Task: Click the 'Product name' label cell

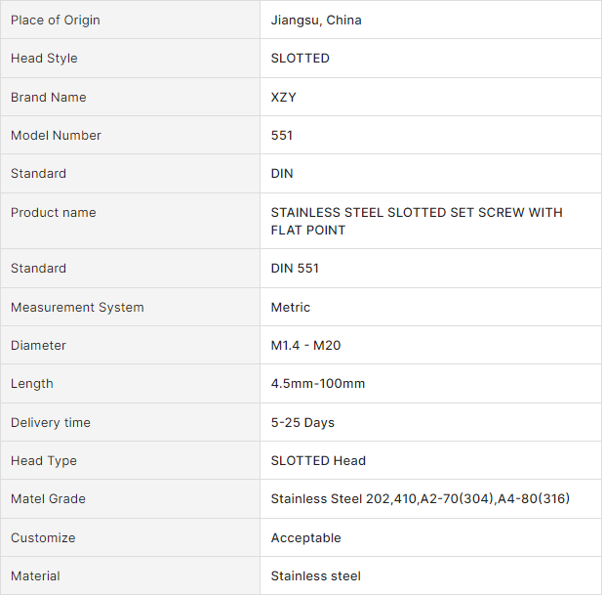Action: click(x=54, y=213)
